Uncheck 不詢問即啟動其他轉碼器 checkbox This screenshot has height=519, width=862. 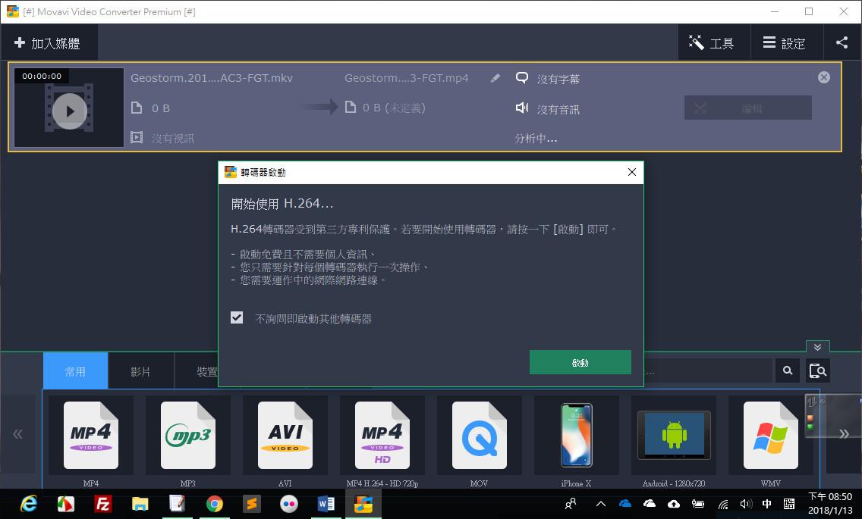[237, 317]
